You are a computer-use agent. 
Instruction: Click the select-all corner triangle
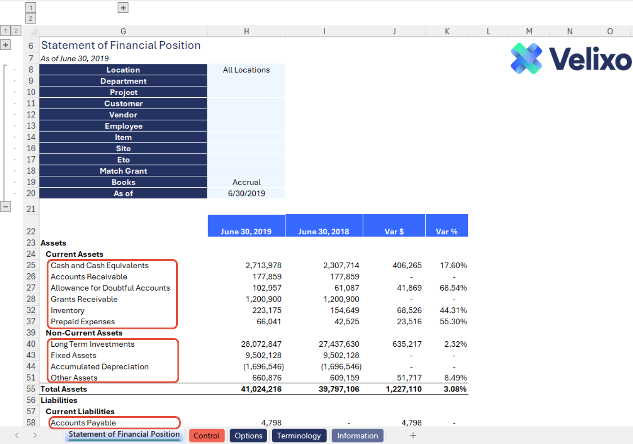33,32
